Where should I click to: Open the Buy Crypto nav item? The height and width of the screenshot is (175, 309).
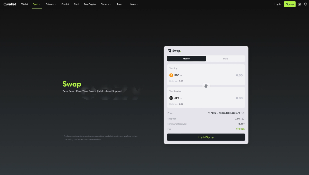pyautogui.click(x=90, y=4)
